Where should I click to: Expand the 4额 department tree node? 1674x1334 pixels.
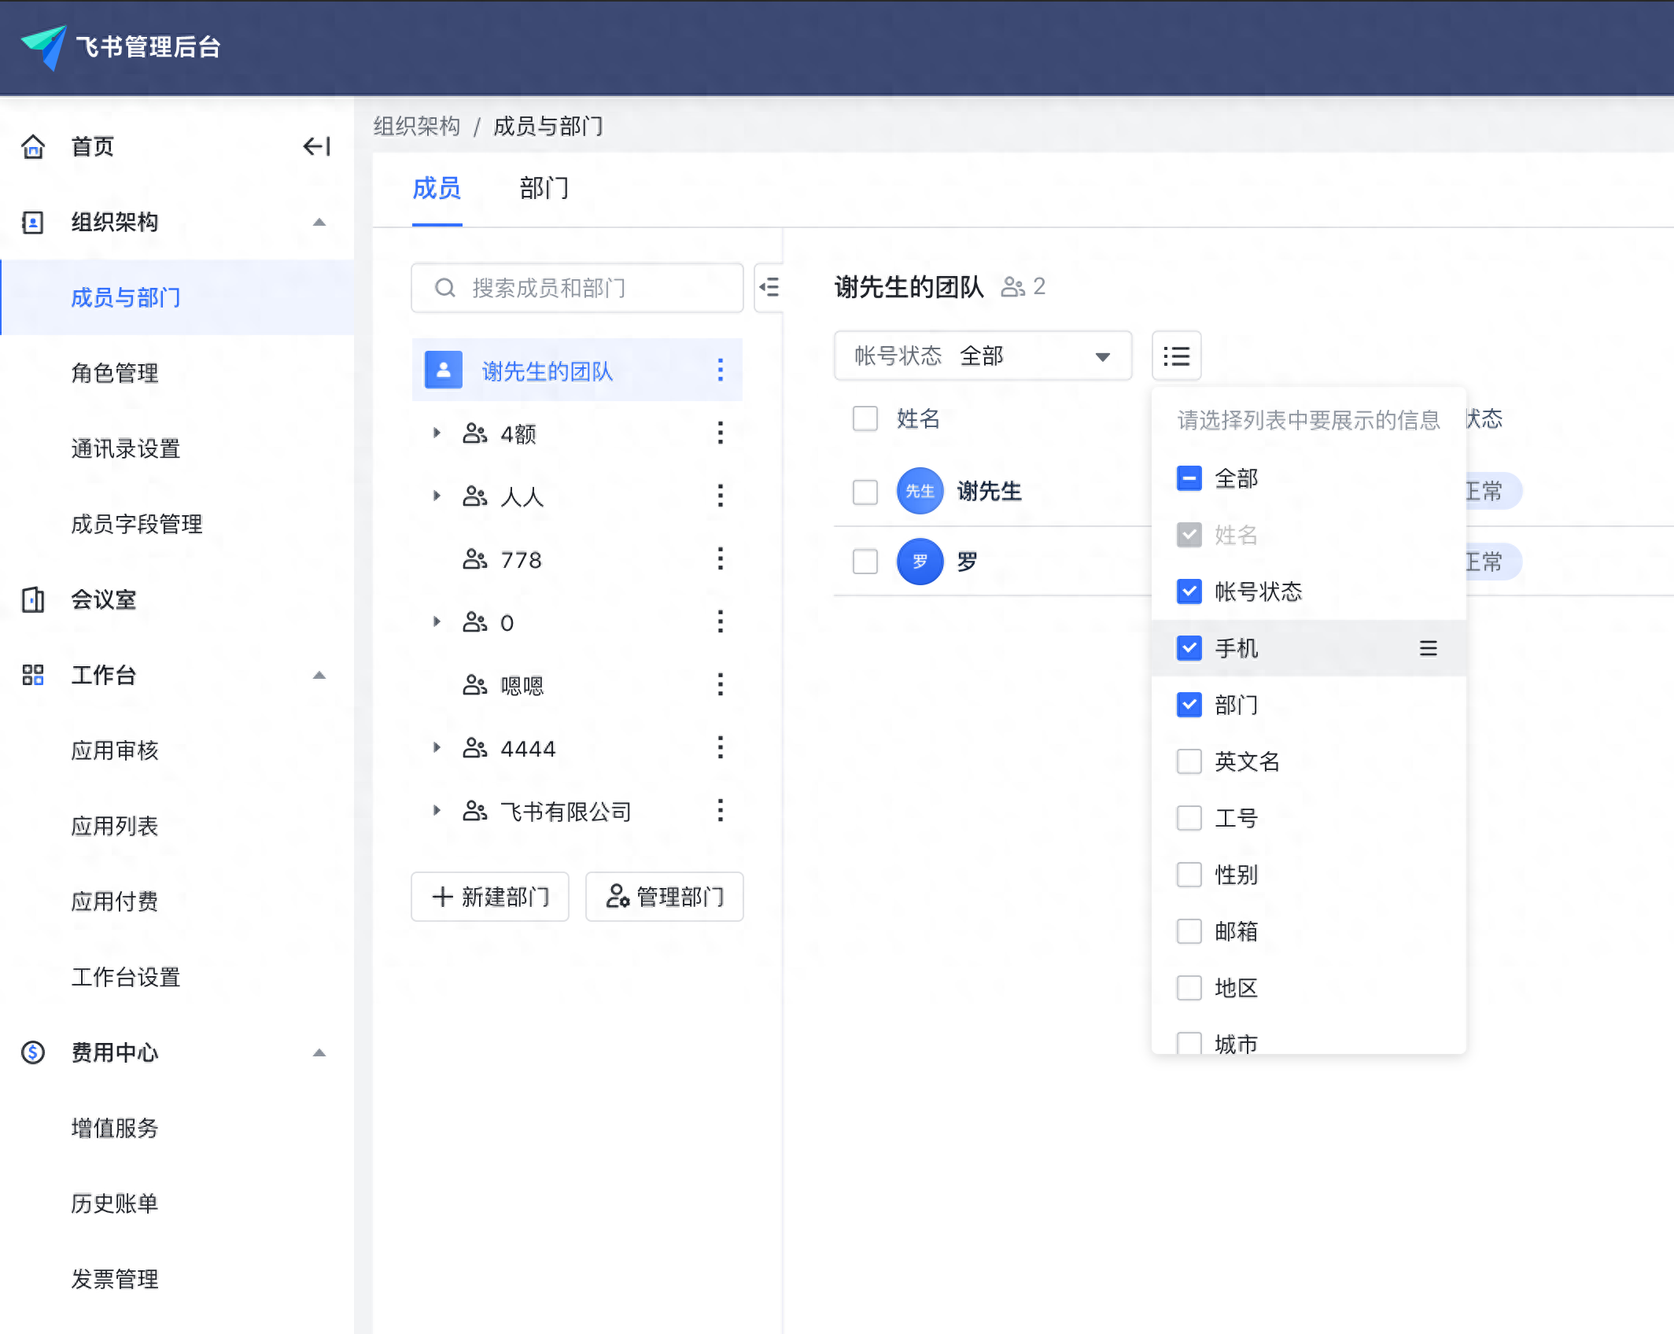point(437,433)
